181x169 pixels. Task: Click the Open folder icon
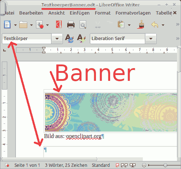tap(23, 25)
